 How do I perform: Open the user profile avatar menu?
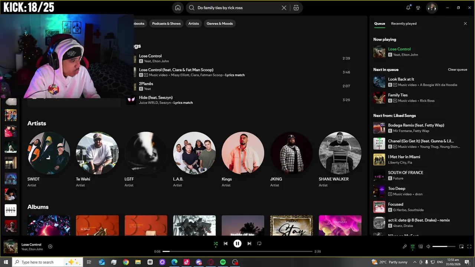(x=432, y=7)
